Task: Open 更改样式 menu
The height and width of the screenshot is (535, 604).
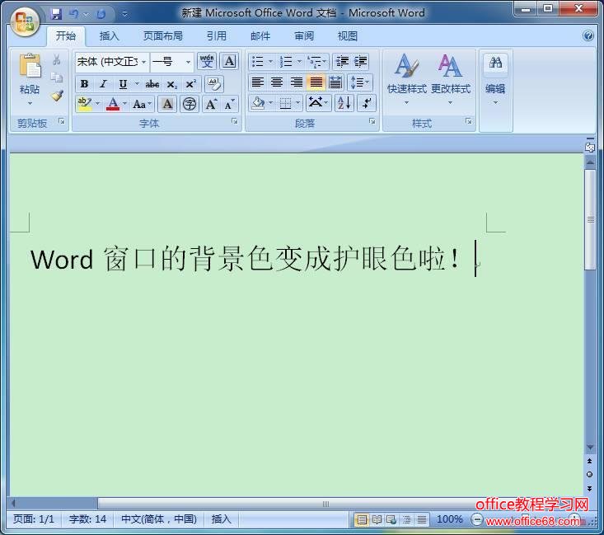Action: click(x=450, y=79)
